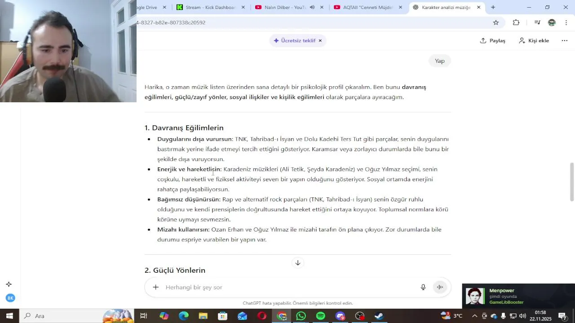This screenshot has height=323, width=575.
Task: Mute the Nalın Dilber tab audio icon
Action: (x=312, y=7)
